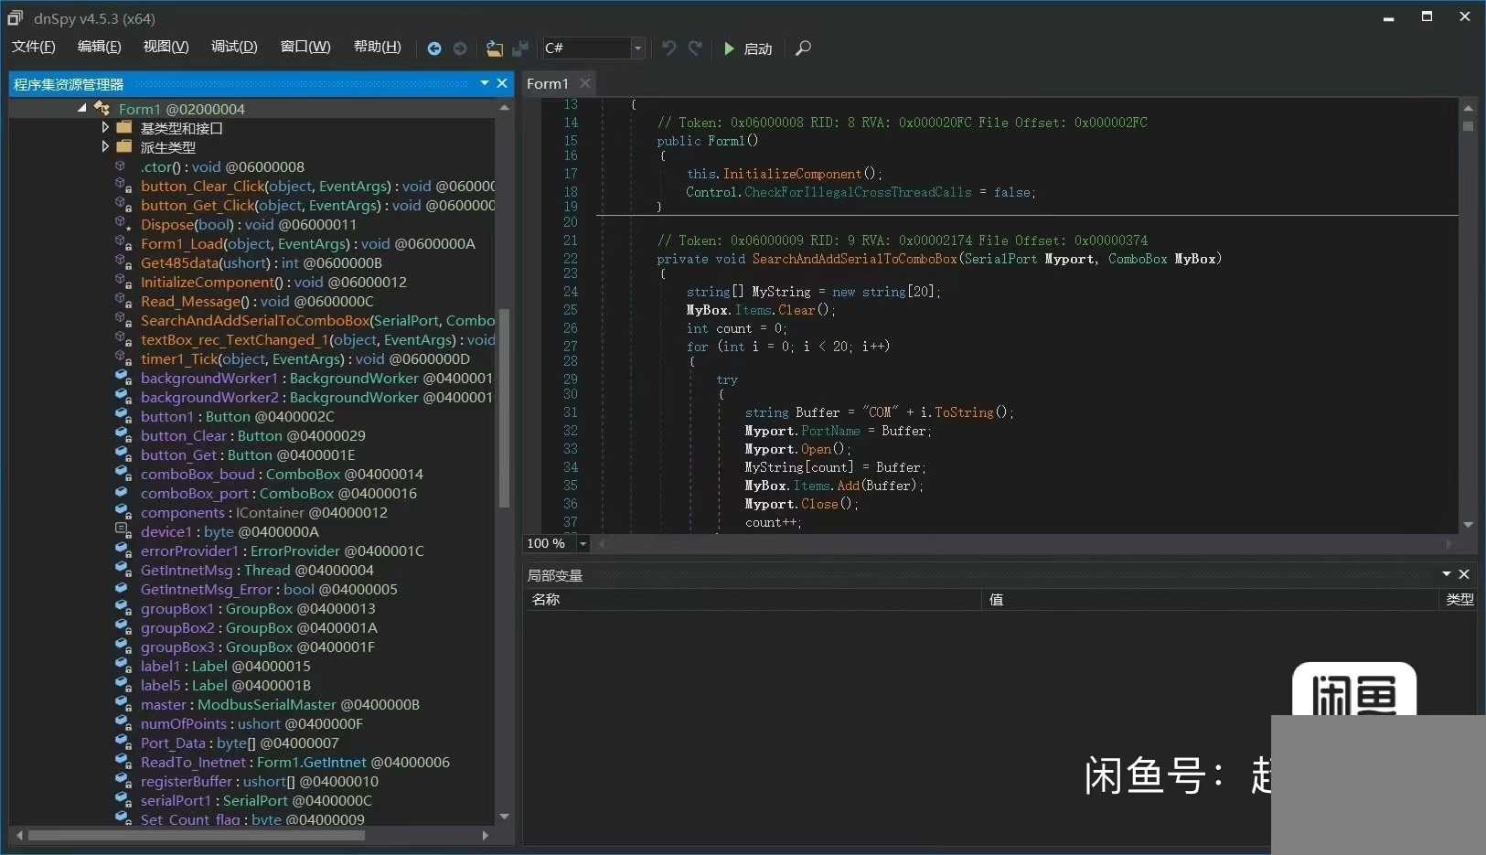Click the button1 field icon
The height and width of the screenshot is (855, 1486).
(123, 416)
